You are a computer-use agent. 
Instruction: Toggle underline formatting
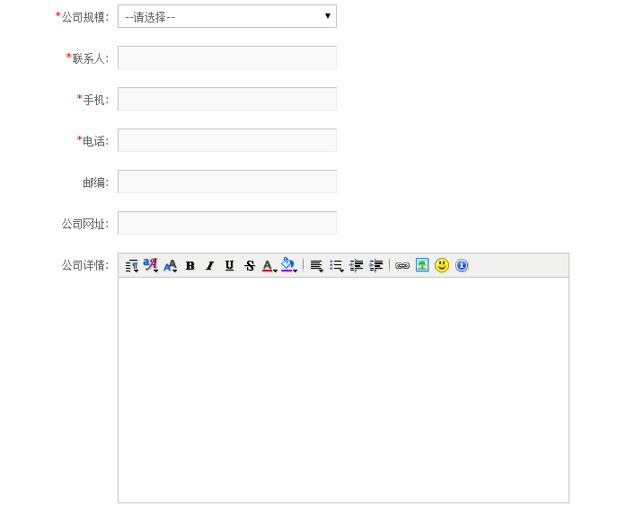pyautogui.click(x=230, y=265)
